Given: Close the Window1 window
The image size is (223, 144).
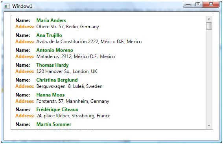Looking at the screenshot, I should 211,5.
